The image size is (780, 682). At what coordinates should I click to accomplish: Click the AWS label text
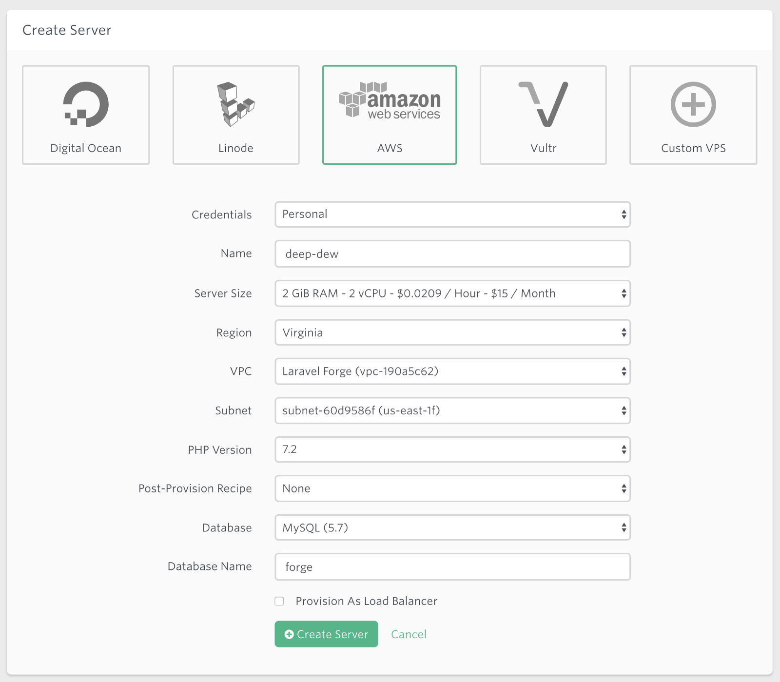390,148
